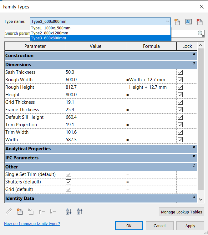208x235 pixels.
Task: Expand the Analytical Properties group
Action: pyautogui.click(x=194, y=147)
